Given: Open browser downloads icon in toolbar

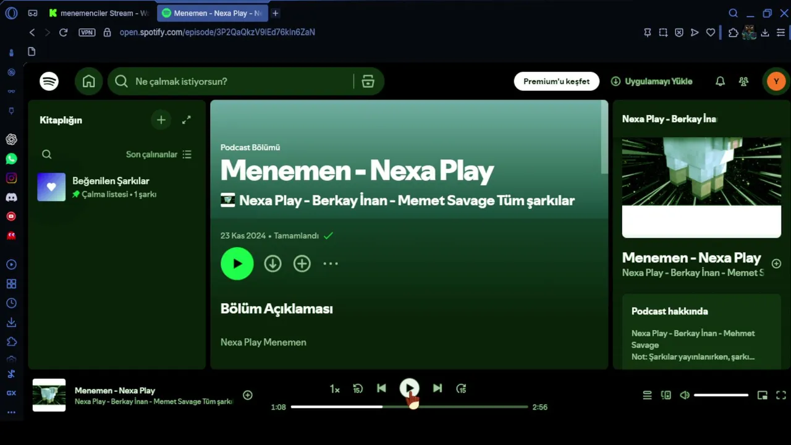Looking at the screenshot, I should (x=765, y=32).
